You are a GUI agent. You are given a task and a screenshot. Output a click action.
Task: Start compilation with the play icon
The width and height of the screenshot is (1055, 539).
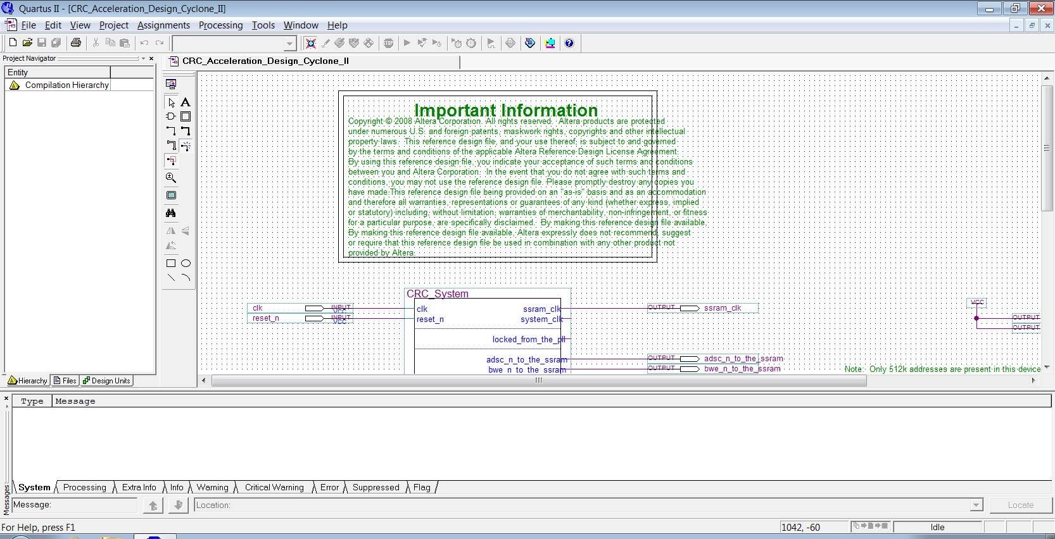[x=407, y=43]
